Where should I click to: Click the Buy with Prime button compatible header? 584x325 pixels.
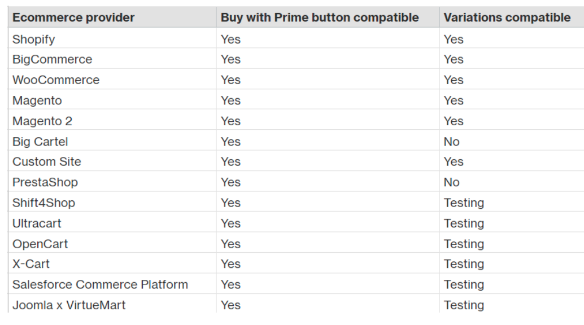(320, 17)
